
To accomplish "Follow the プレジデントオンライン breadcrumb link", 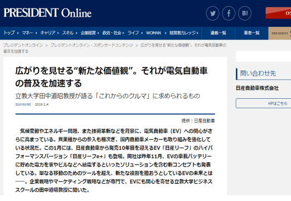I will click(23, 45).
